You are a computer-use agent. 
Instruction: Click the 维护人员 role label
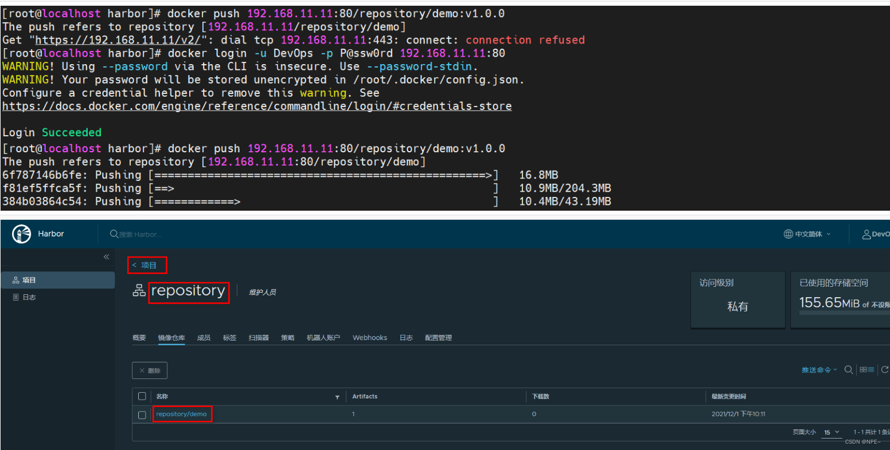tap(262, 293)
